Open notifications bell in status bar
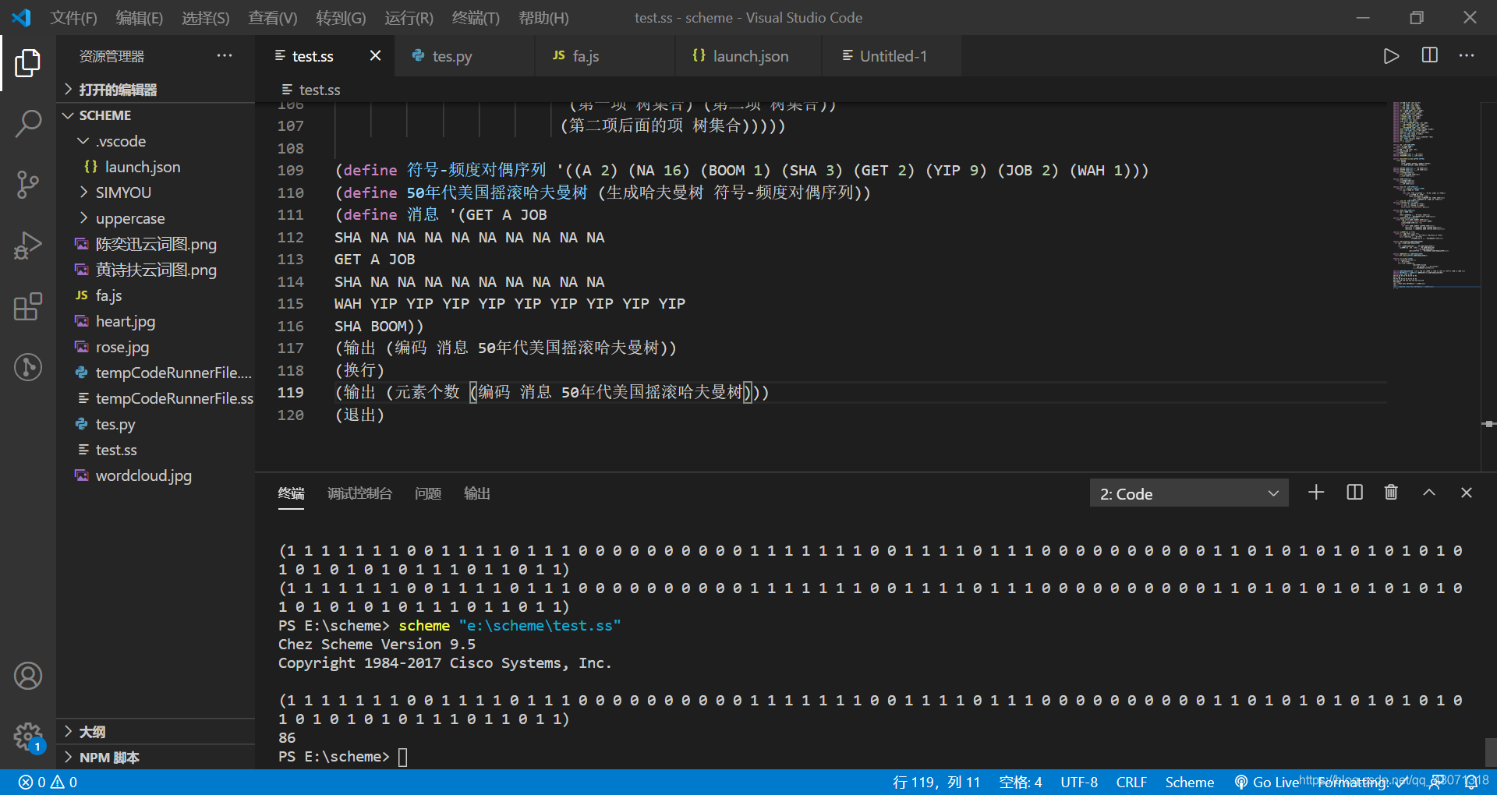 point(1471,783)
